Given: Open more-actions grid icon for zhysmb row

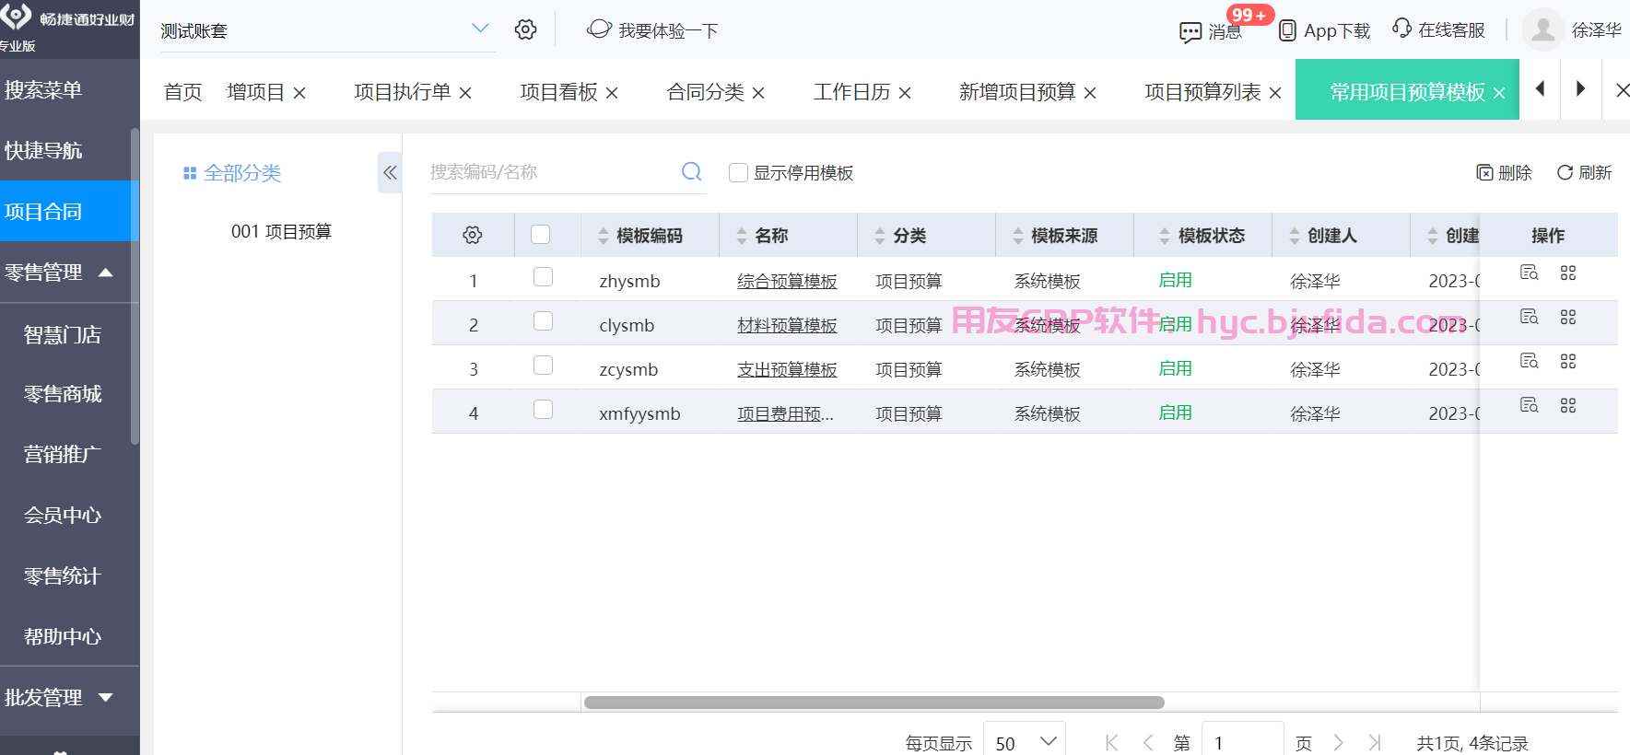Looking at the screenshot, I should (x=1568, y=273).
